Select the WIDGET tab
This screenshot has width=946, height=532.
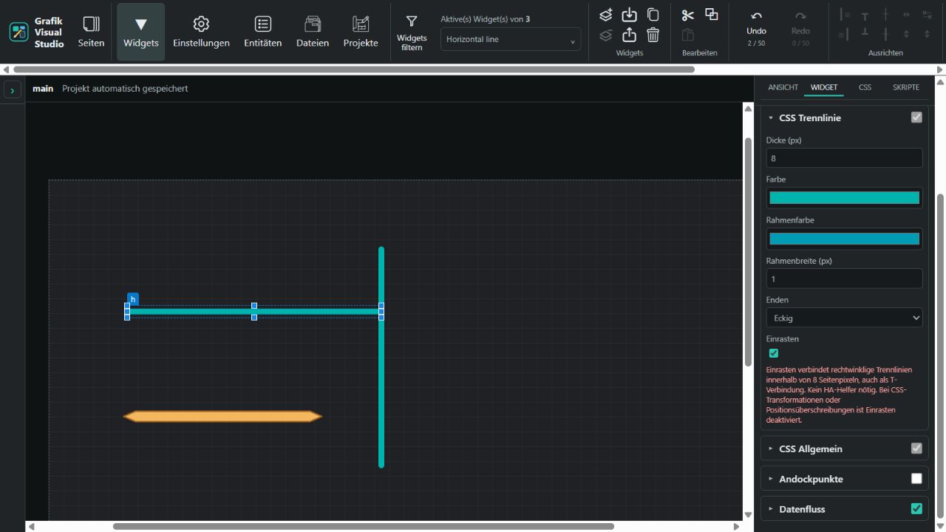[824, 87]
